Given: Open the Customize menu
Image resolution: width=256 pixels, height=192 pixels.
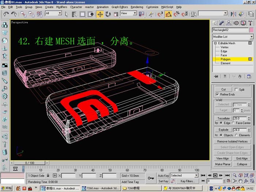Looking at the screenshot, I should point(152,7).
